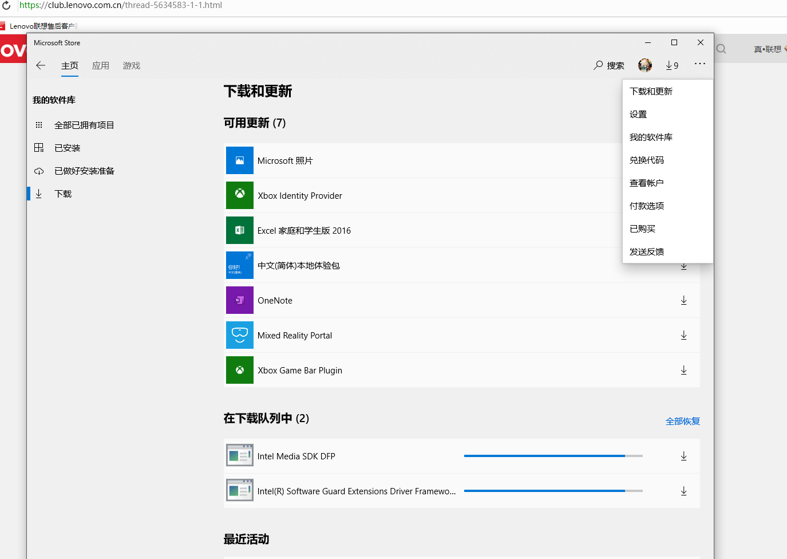Click the 中文(简体)本地体验包 name
The height and width of the screenshot is (559, 787).
coord(299,265)
